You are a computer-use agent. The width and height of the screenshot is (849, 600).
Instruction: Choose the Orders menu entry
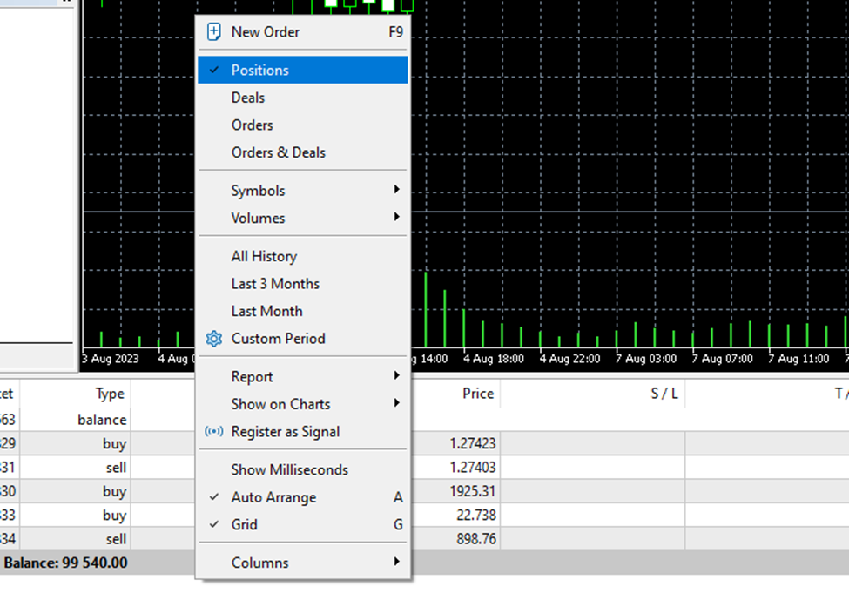click(303, 125)
